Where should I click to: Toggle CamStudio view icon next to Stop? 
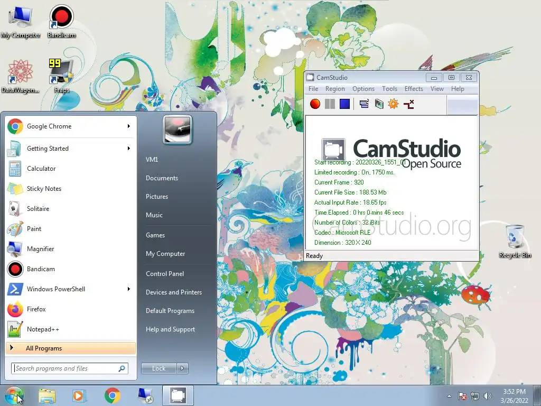click(364, 104)
